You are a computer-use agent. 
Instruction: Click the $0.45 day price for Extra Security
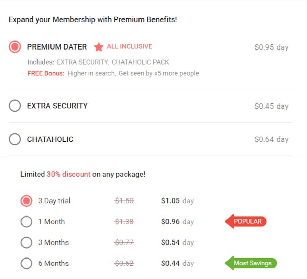[x=271, y=106]
